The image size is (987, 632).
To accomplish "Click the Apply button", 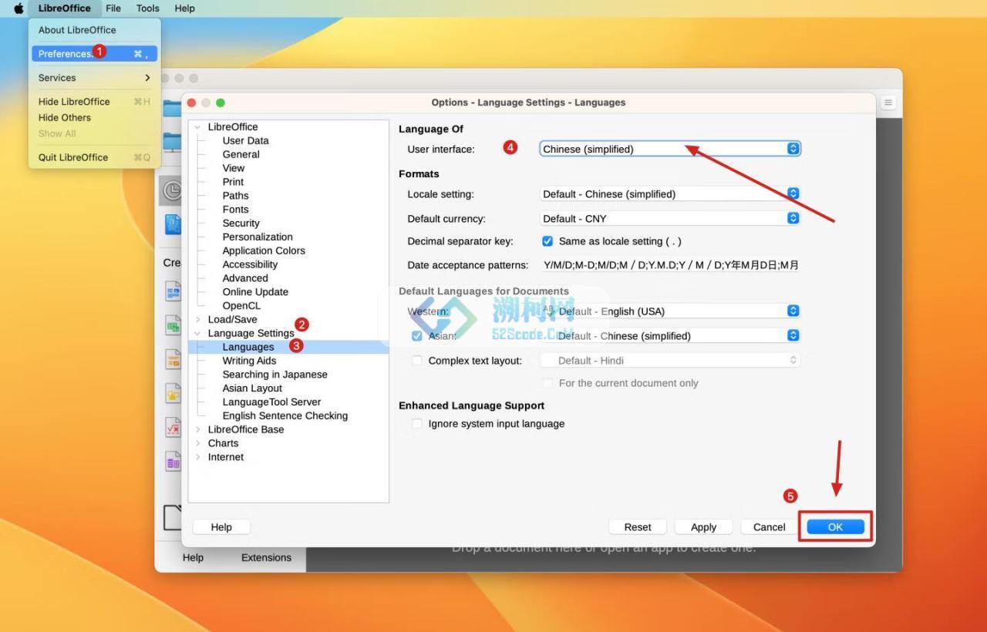I will [x=703, y=527].
